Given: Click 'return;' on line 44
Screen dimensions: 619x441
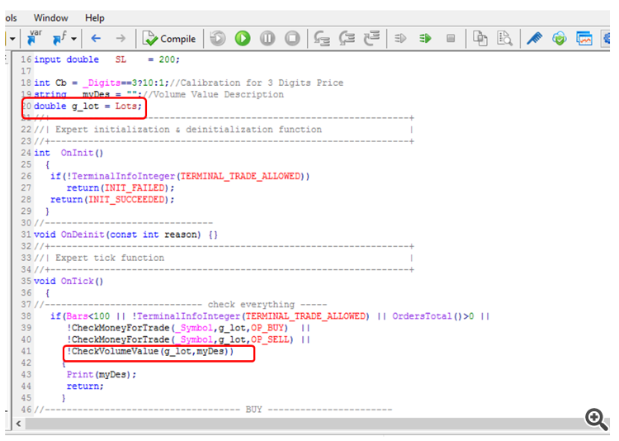Looking at the screenshot, I should 85,386.
